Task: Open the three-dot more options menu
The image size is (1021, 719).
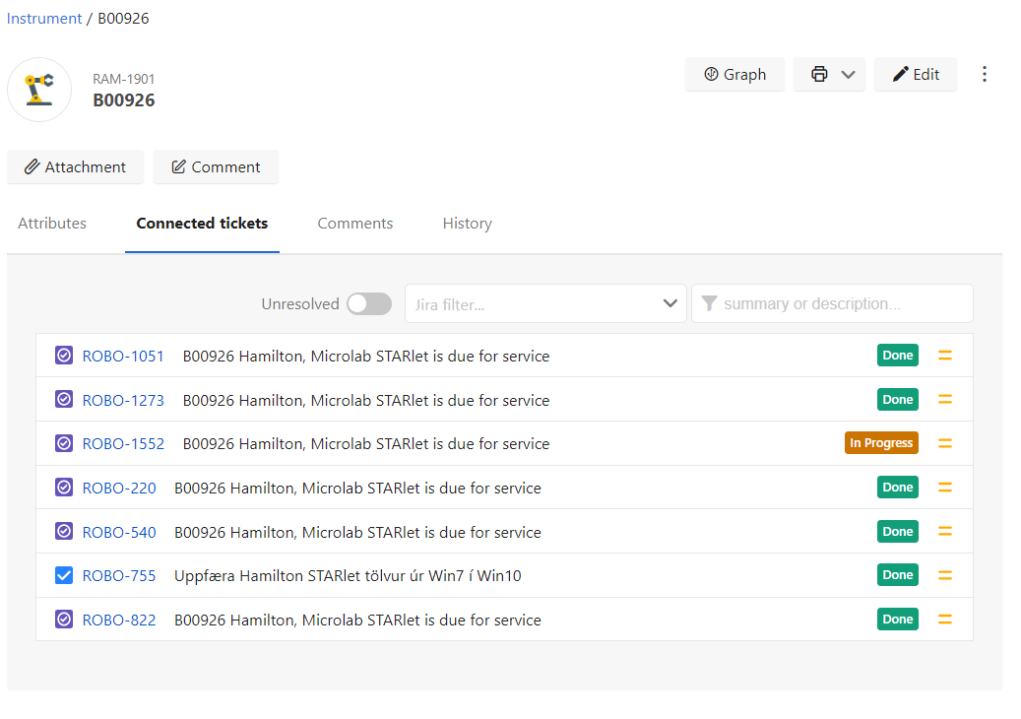Action: click(984, 74)
